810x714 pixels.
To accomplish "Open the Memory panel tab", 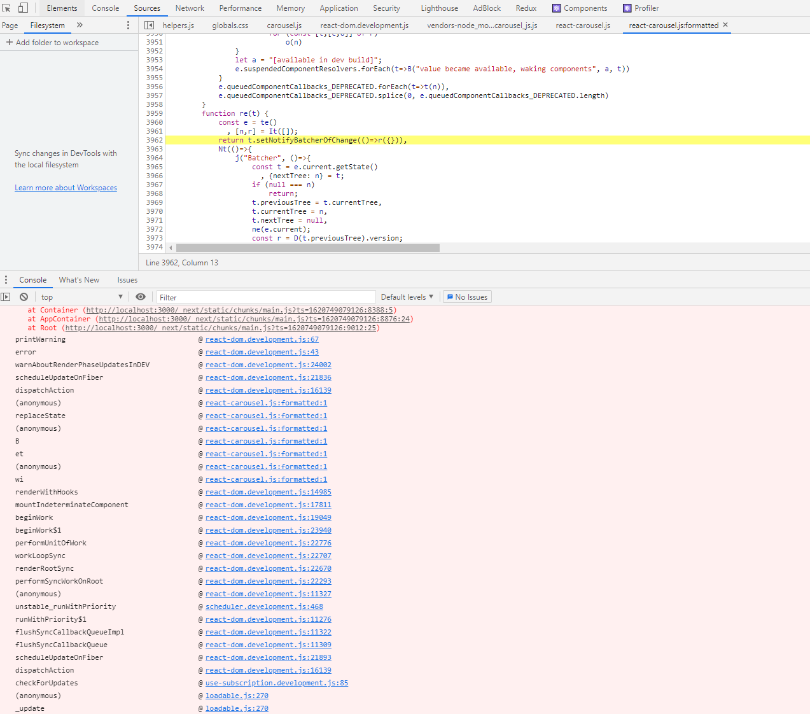I will coord(291,8).
